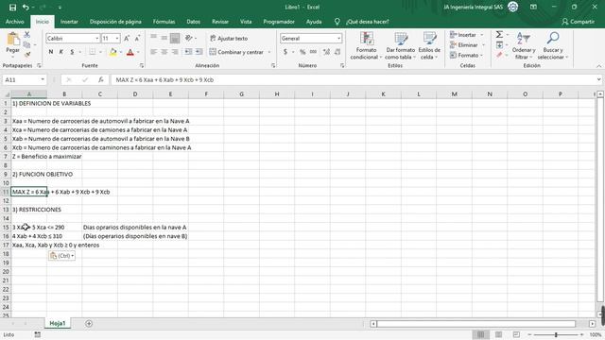Screen dimensions: 605x340
Task: Click the Fill down icon in Edición
Action: pos(500,44)
